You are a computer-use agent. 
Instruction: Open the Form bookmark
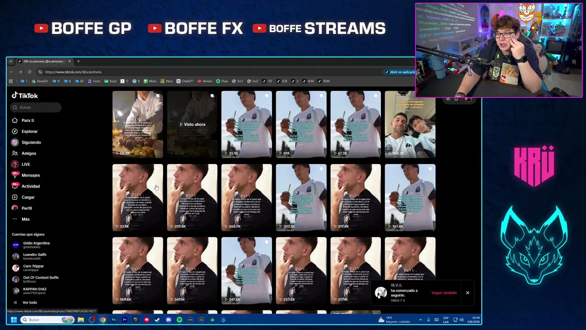point(94,81)
